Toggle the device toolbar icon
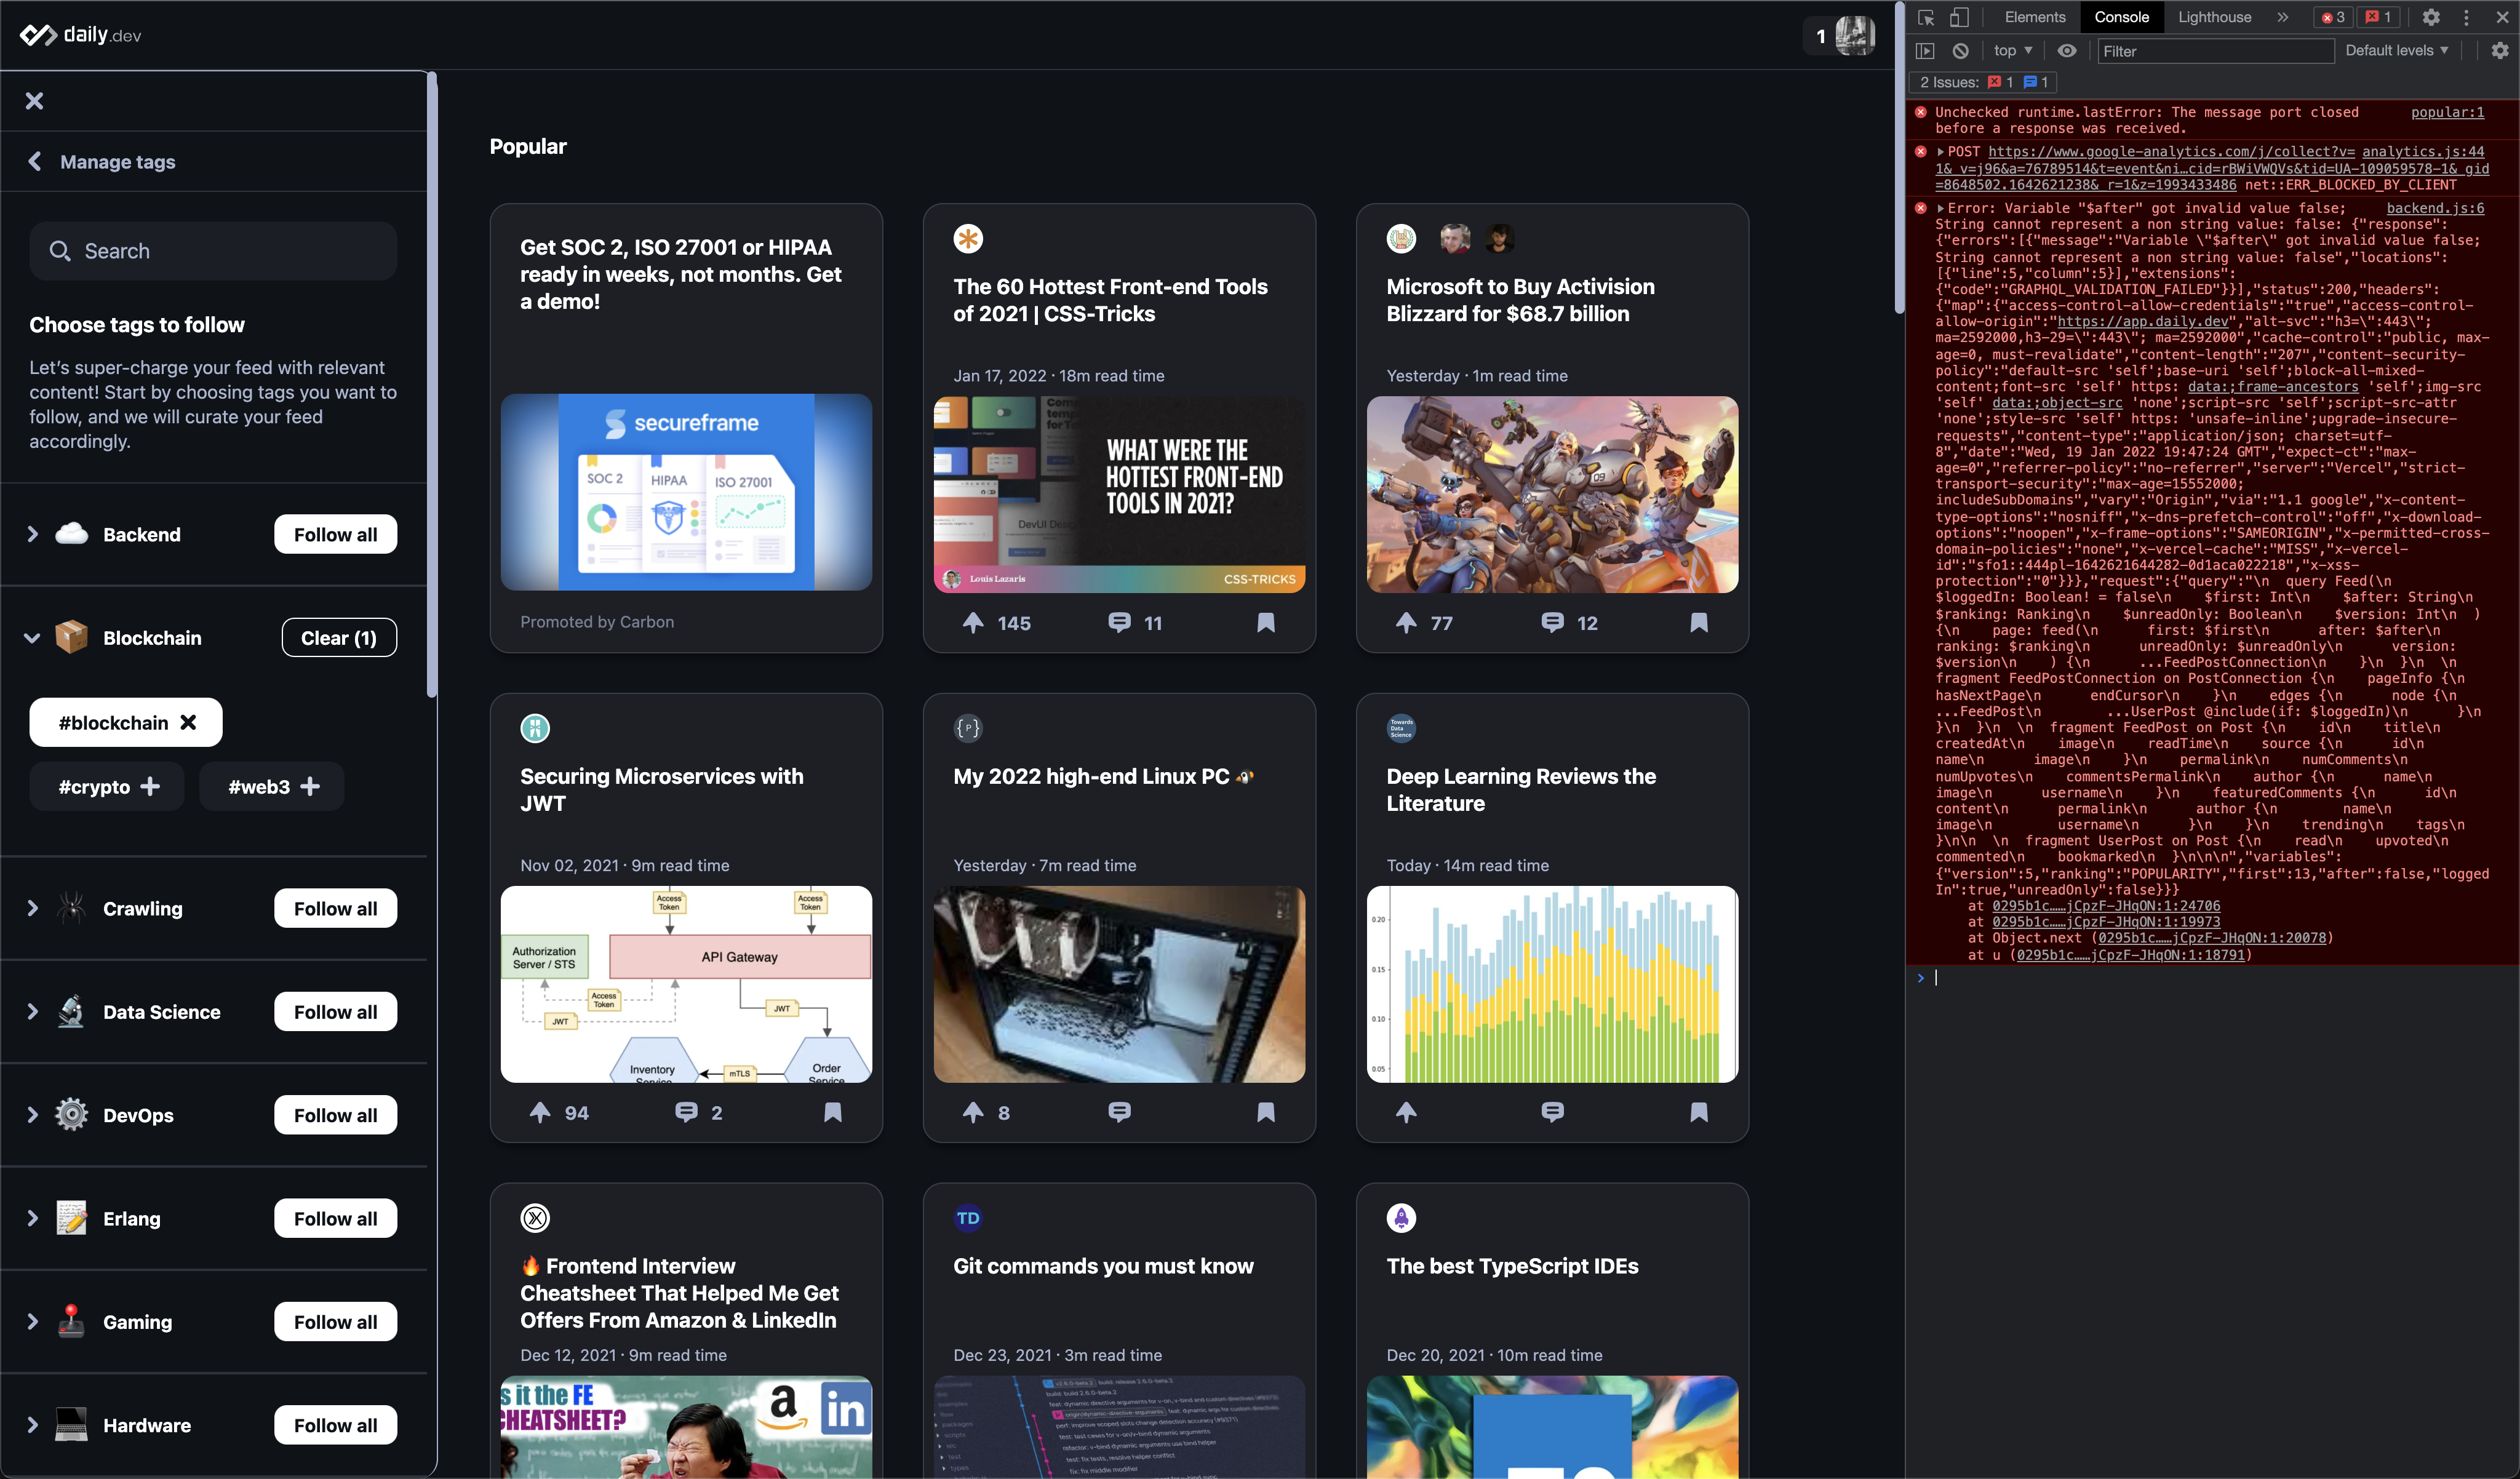 pos(1958,17)
